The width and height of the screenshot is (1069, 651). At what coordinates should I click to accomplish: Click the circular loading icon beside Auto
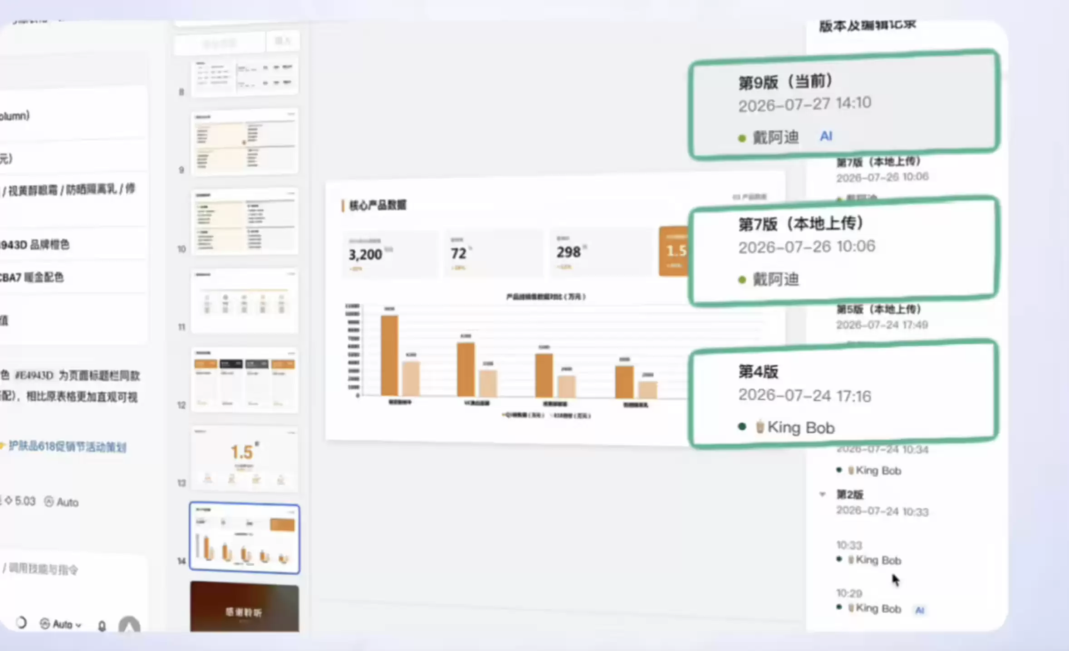point(21,622)
